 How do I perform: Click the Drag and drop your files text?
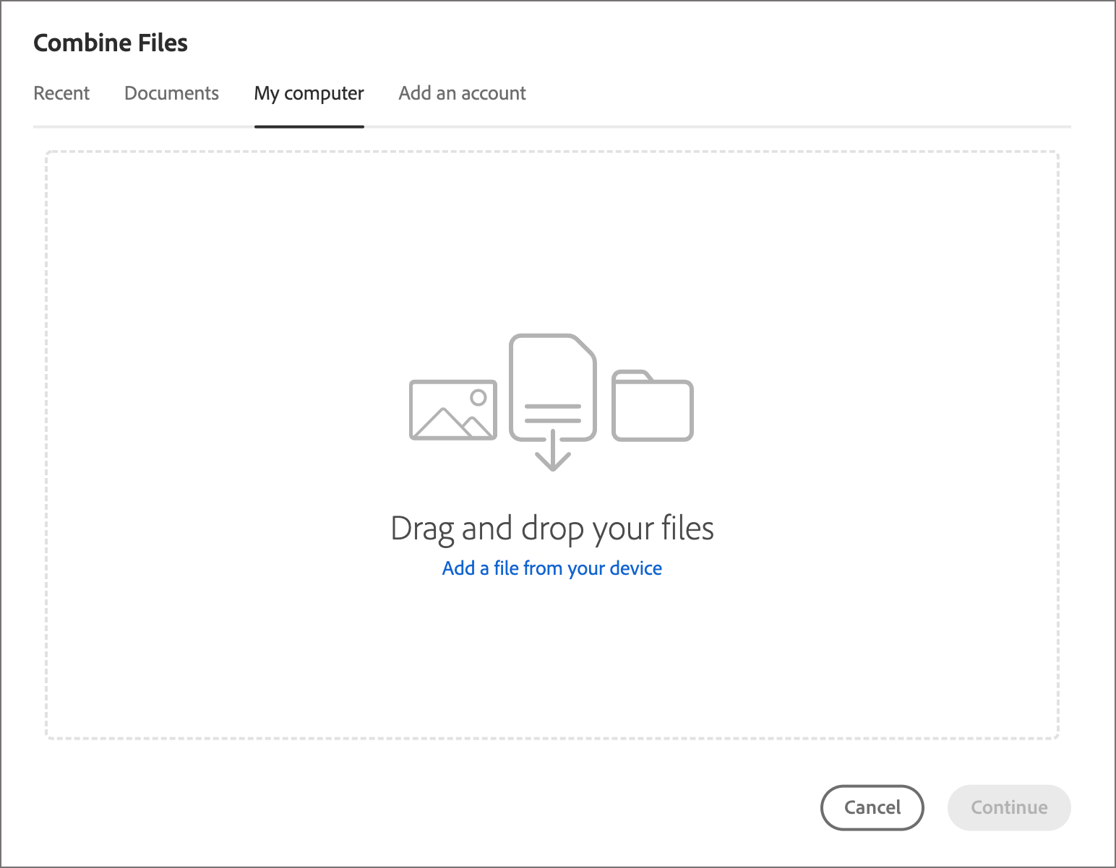coord(552,529)
